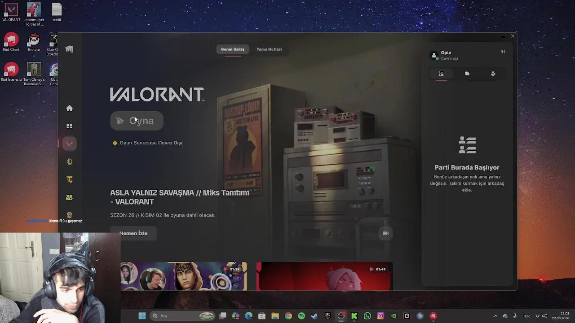The width and height of the screenshot is (575, 323).
Task: Minimize the Riot Client window
Action: click(x=503, y=36)
